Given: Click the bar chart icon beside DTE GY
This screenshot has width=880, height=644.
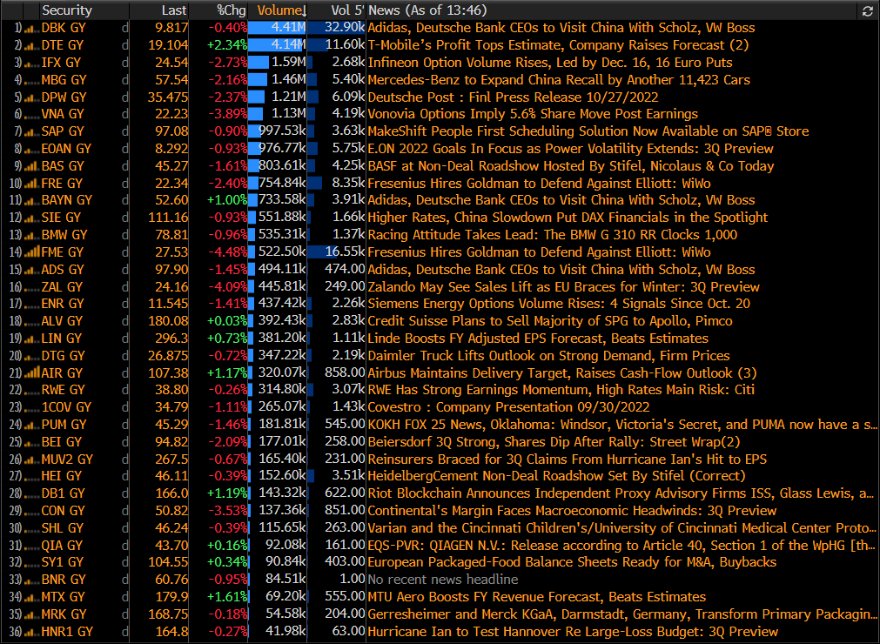Looking at the screenshot, I should coord(31,45).
